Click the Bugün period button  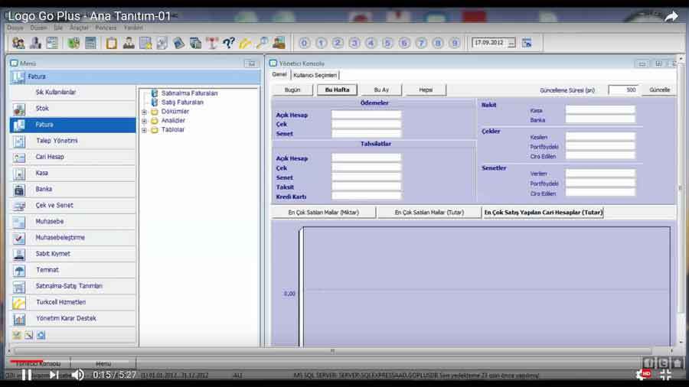(292, 90)
